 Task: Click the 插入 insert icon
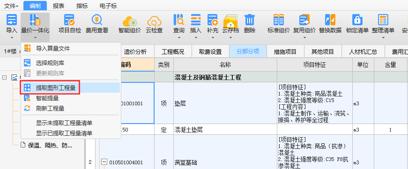point(196,20)
